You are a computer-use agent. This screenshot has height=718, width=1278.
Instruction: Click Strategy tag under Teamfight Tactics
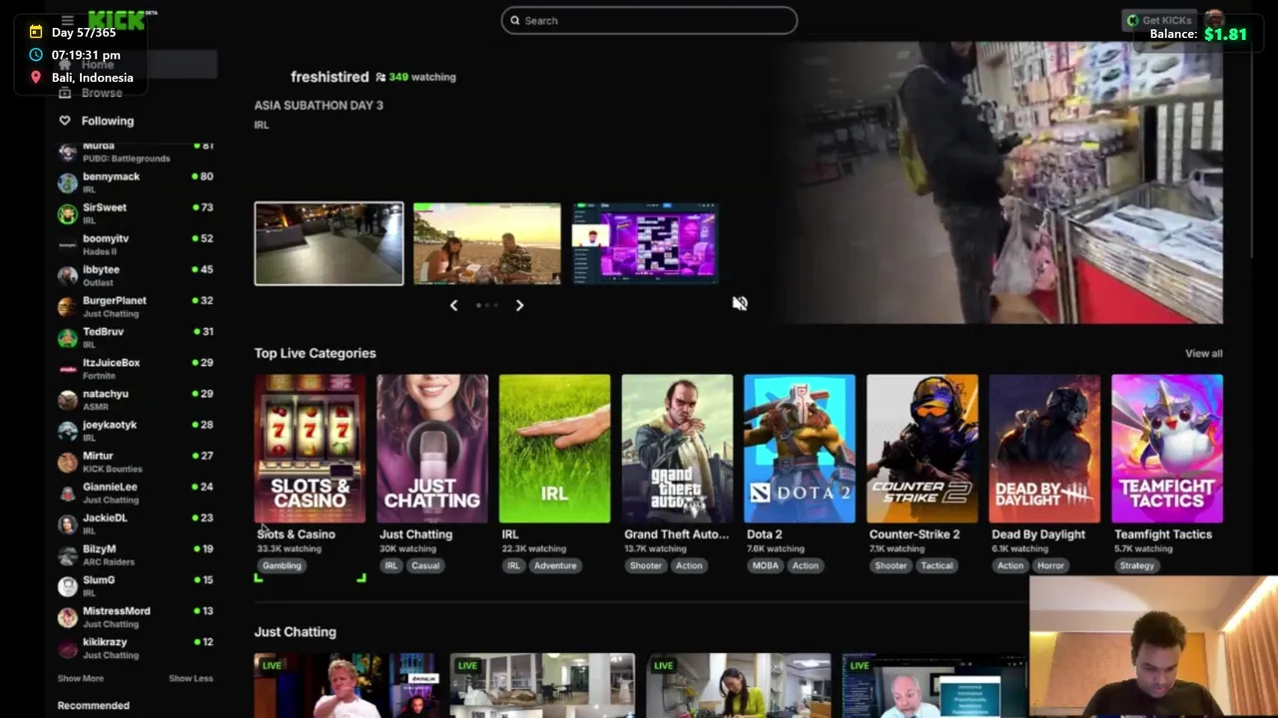pos(1137,565)
